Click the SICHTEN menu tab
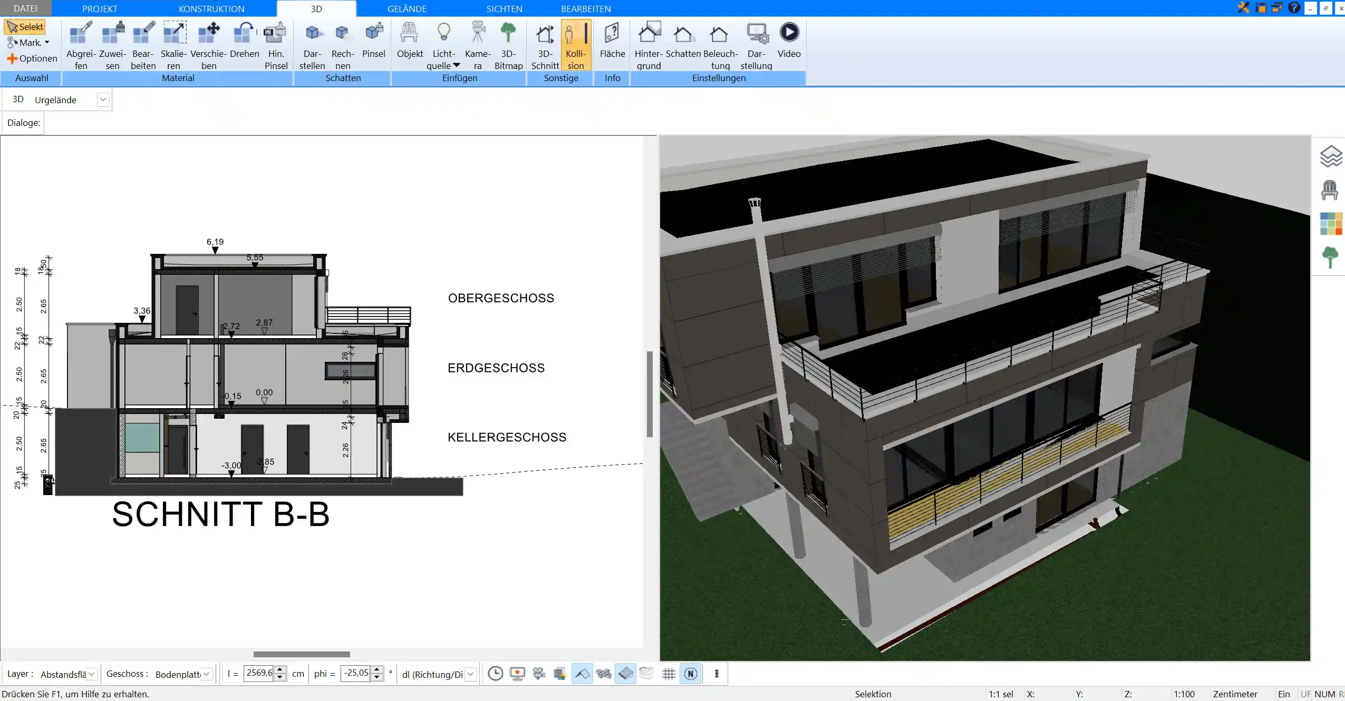1345x701 pixels. tap(504, 8)
